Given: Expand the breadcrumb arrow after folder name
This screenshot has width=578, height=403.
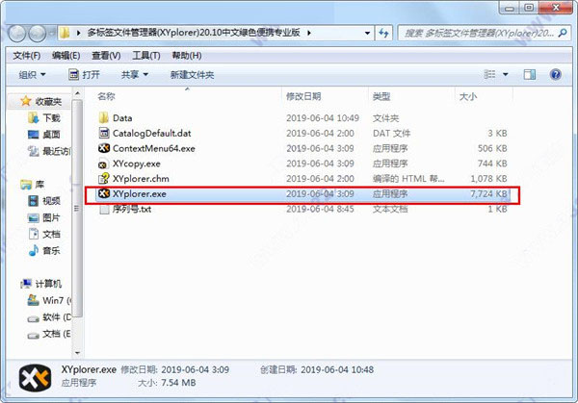Looking at the screenshot, I should pyautogui.click(x=309, y=33).
